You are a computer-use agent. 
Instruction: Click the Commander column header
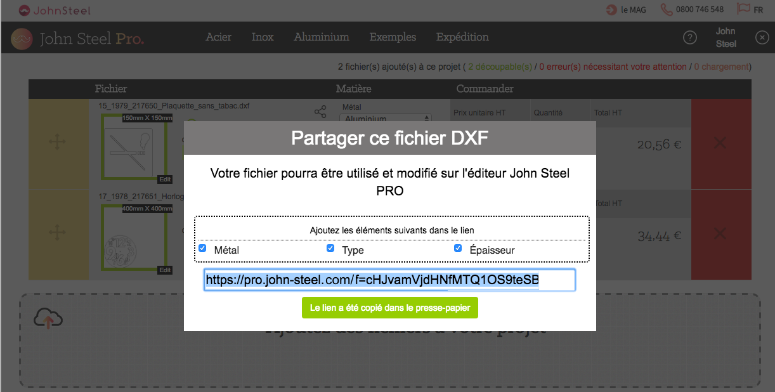tap(485, 89)
